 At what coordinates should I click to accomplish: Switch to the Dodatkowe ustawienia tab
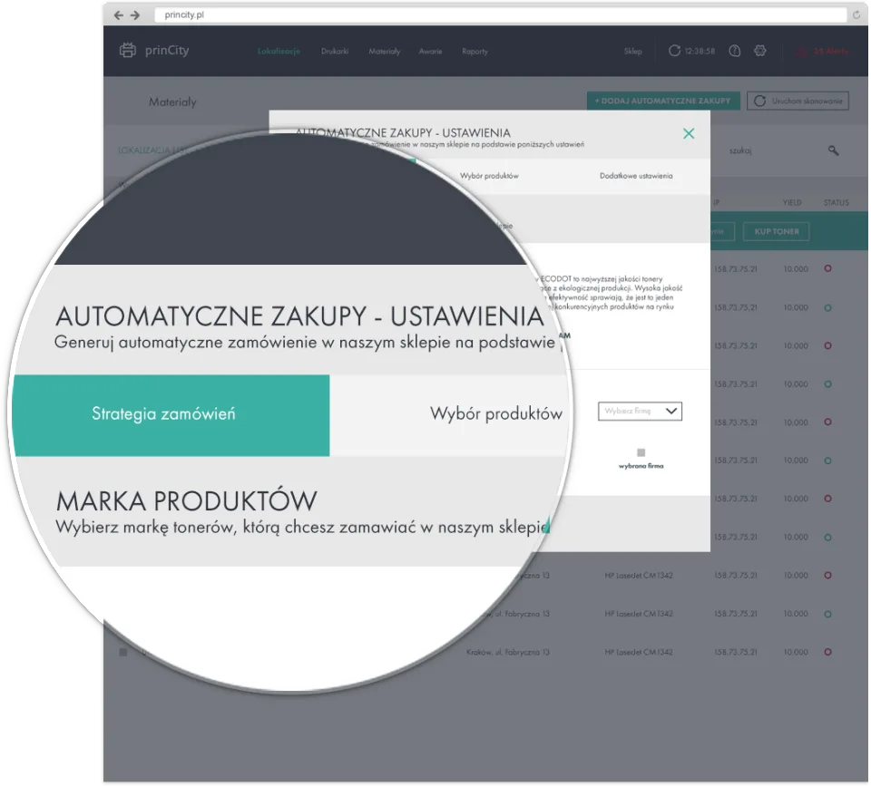pos(636,176)
